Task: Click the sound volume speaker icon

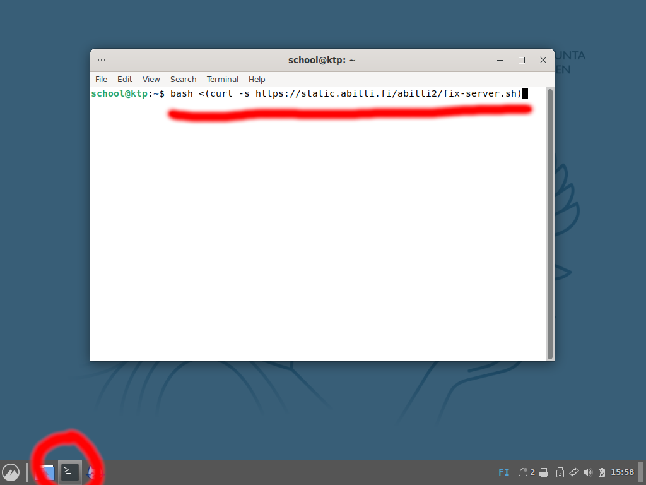Action: pos(589,472)
